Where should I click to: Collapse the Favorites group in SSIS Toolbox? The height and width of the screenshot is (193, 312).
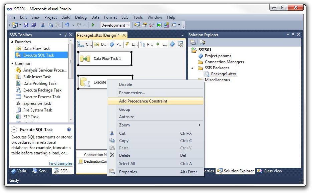(12, 42)
